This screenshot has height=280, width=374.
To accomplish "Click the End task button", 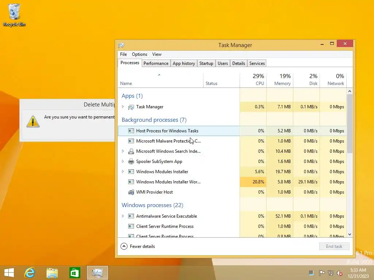I will (334, 246).
